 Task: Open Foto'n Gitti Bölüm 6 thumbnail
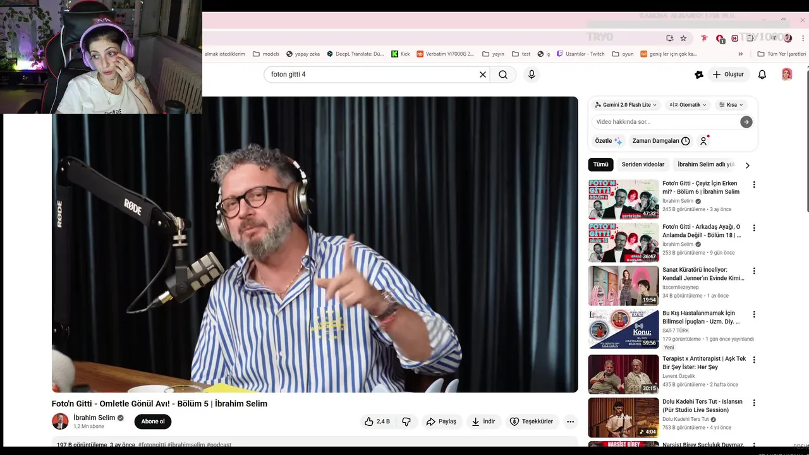pyautogui.click(x=623, y=199)
